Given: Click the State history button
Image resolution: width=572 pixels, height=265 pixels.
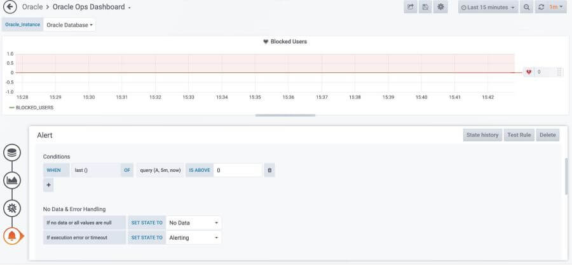Looking at the screenshot, I should [x=482, y=134].
